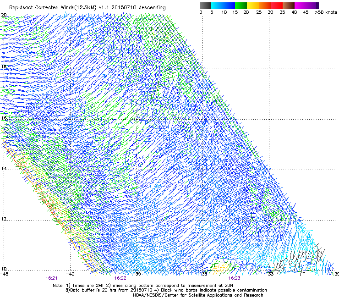The height and width of the screenshot is (298, 339).
Task: Click the '14' latitude axis label
Action: pos(4,169)
